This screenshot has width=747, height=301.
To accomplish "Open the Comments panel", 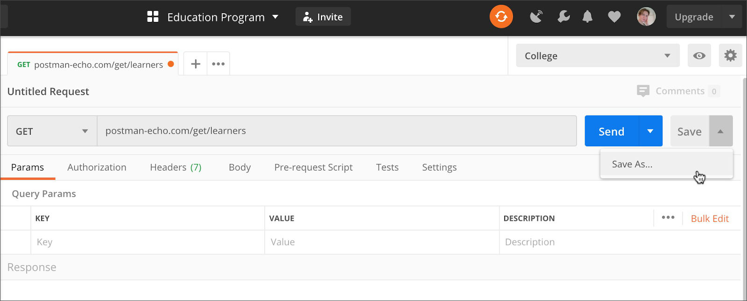I will click(x=678, y=91).
